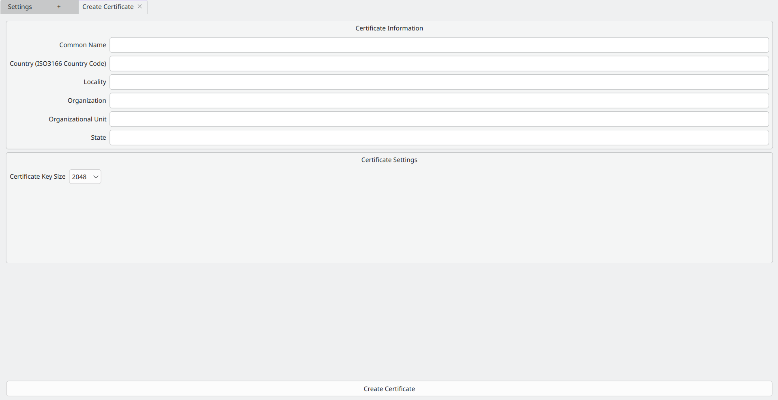Click the Certificate Settings section heading
This screenshot has width=778, height=400.
coord(389,160)
